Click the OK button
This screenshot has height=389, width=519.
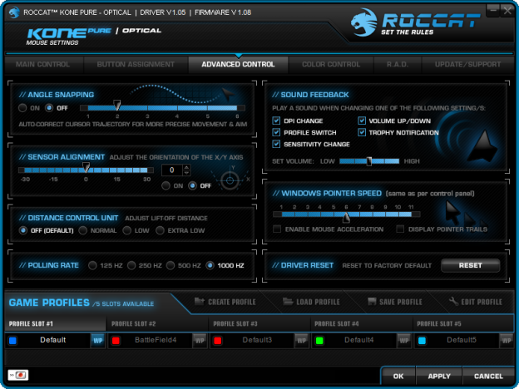click(x=398, y=376)
